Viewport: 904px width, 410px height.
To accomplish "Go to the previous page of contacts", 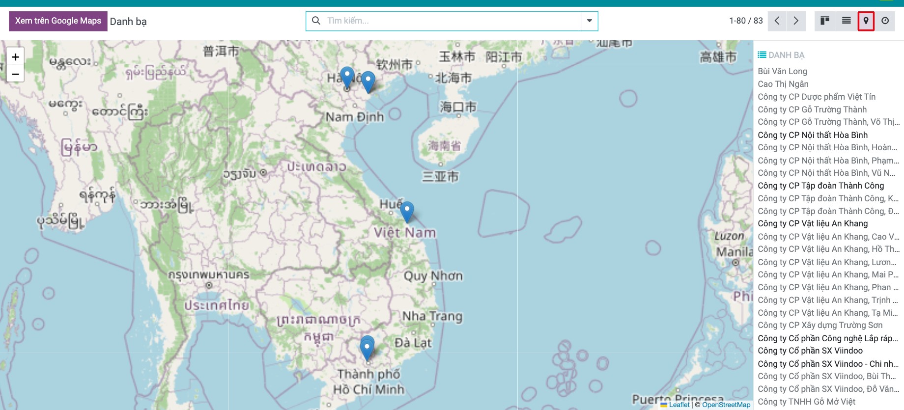I will (x=777, y=21).
